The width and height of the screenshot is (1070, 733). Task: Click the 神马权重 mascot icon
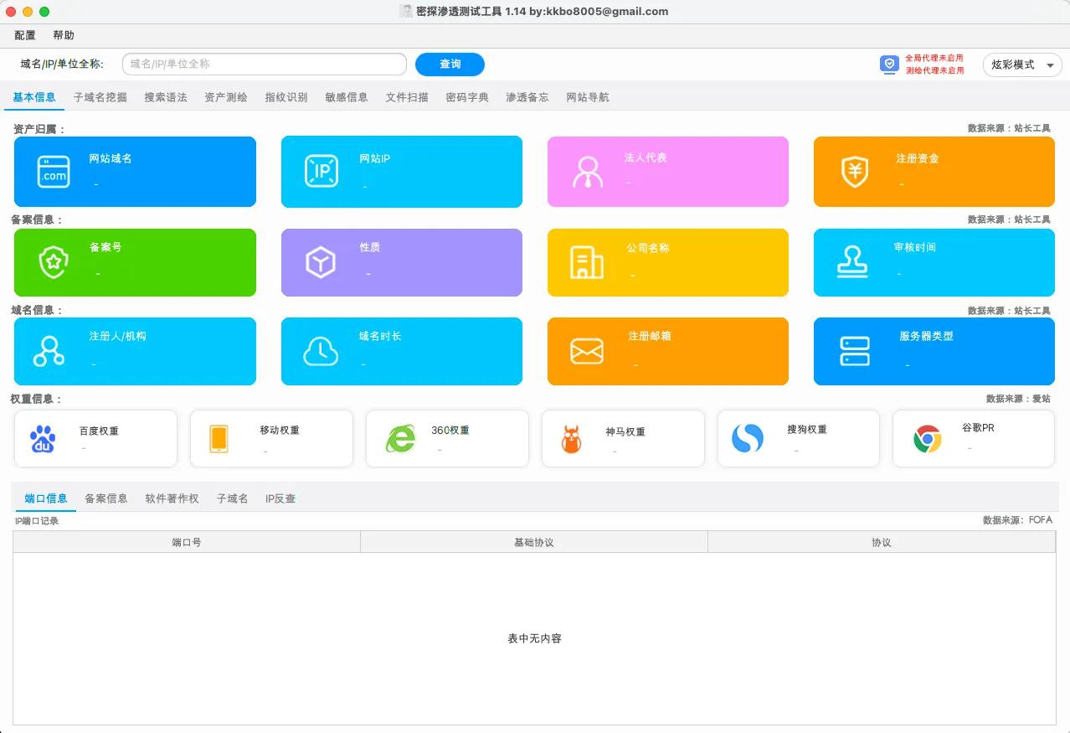pyautogui.click(x=571, y=439)
